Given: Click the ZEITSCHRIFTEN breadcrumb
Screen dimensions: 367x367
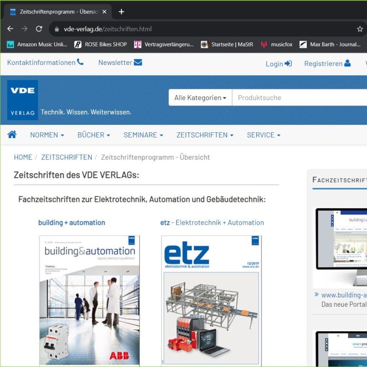Looking at the screenshot, I should 67,157.
